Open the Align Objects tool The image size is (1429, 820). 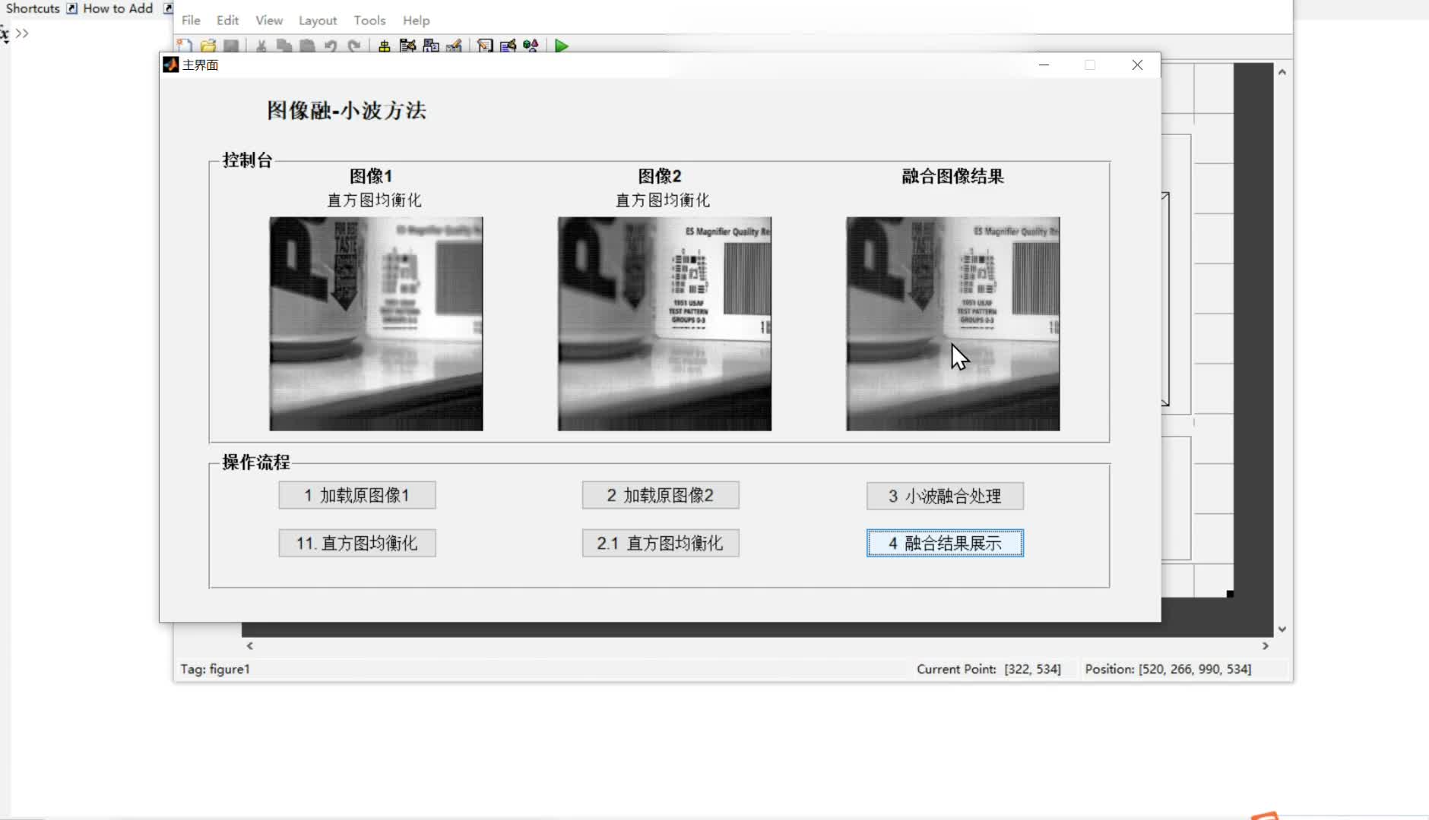click(x=384, y=46)
